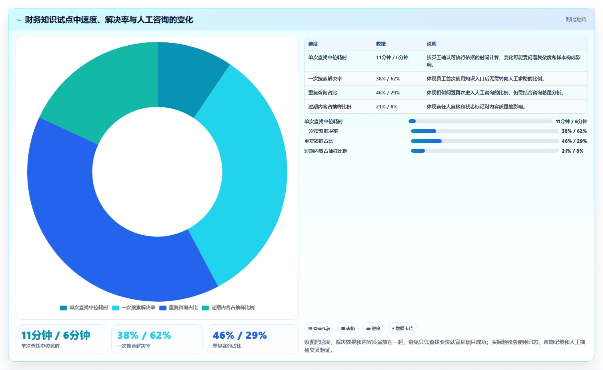This screenshot has height=370, width=603.
Task: Click the 11分钟 / 6分钟 table cell
Action: pos(392,58)
